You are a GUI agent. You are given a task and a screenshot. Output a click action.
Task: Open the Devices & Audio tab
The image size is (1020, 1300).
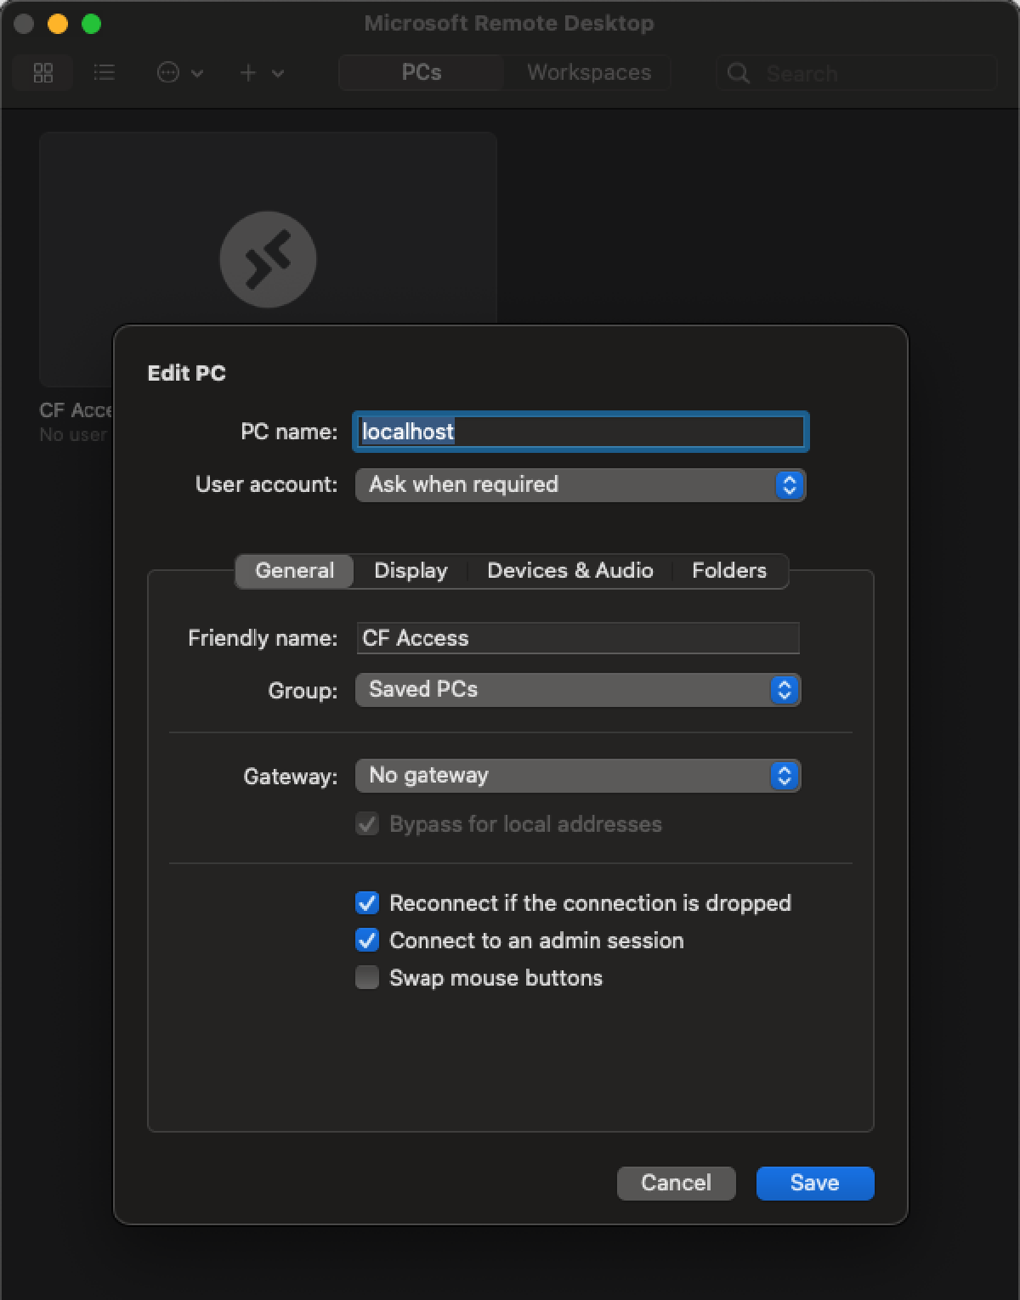[569, 570]
